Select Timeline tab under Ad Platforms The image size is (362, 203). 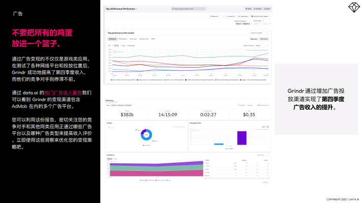(x=115, y=159)
